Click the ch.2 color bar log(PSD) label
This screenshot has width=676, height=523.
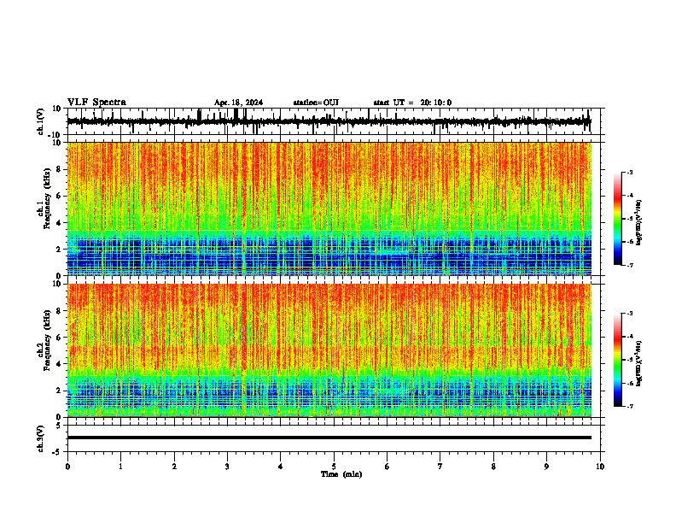coord(639,363)
